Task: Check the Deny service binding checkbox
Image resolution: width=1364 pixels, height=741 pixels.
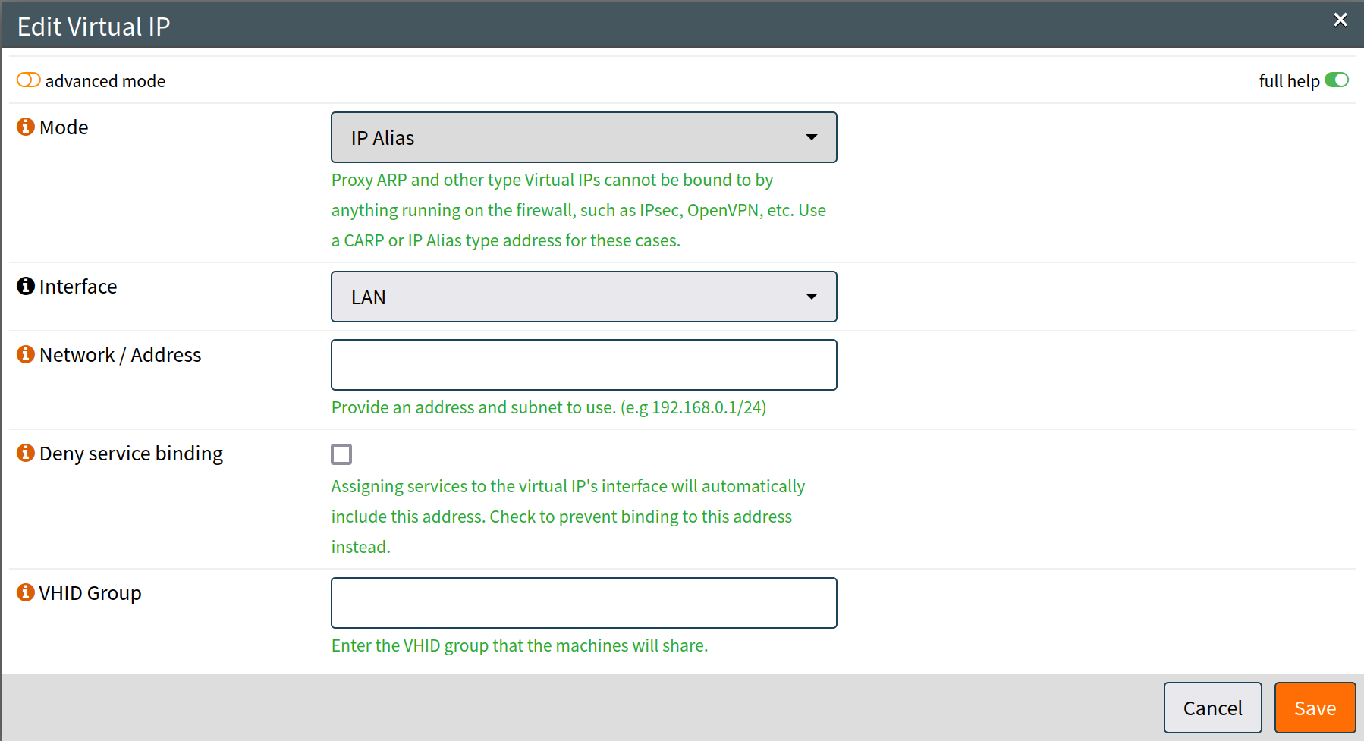Action: pos(341,454)
